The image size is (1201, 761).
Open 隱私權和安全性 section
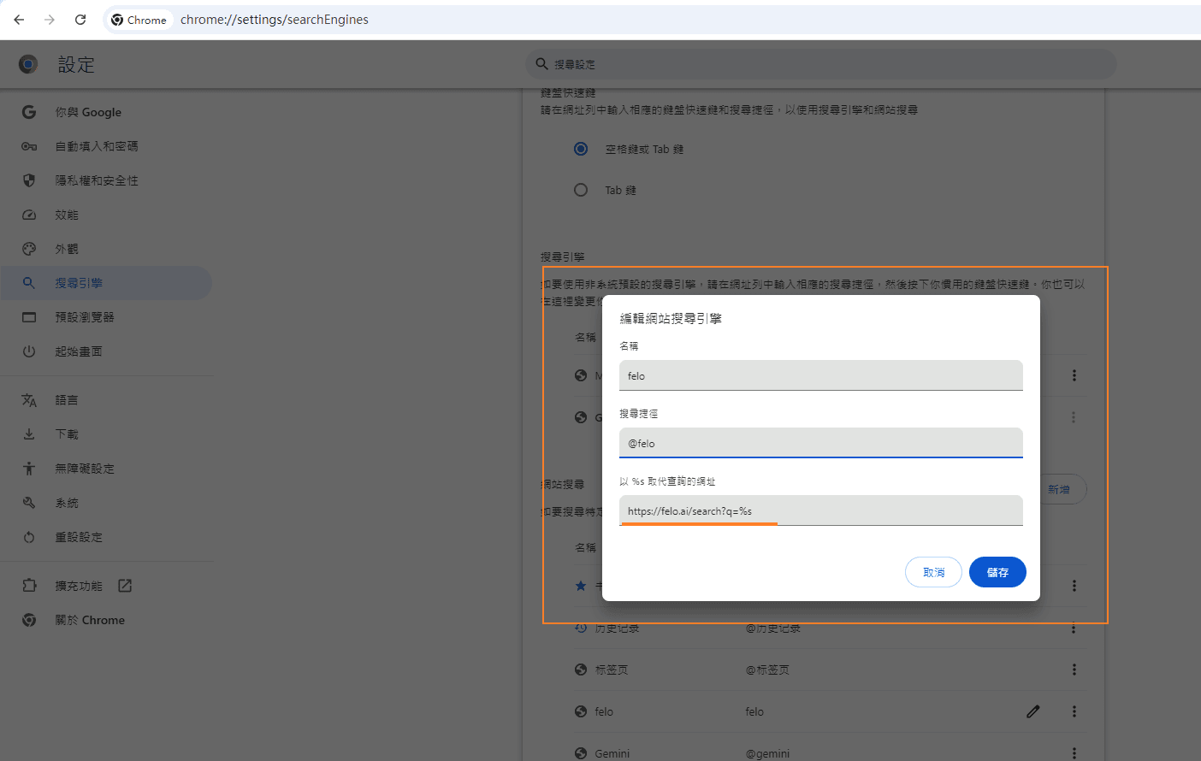click(106, 180)
